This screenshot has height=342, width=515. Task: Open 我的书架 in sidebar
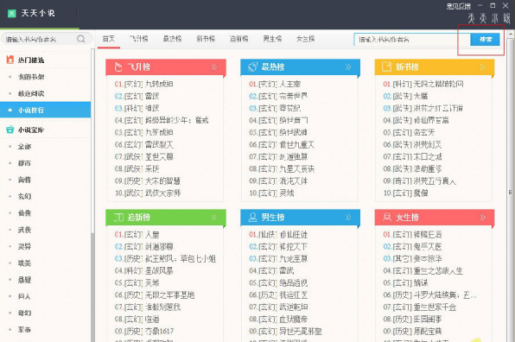[31, 77]
